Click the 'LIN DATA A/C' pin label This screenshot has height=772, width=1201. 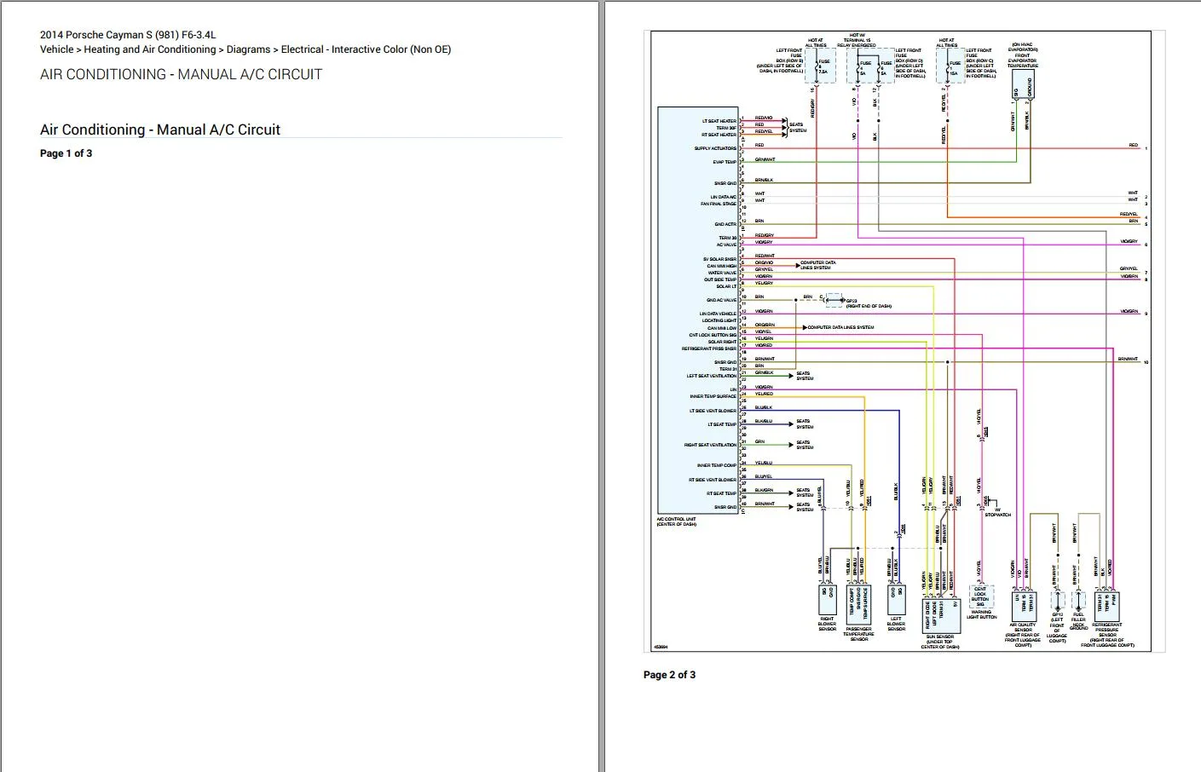coord(723,197)
